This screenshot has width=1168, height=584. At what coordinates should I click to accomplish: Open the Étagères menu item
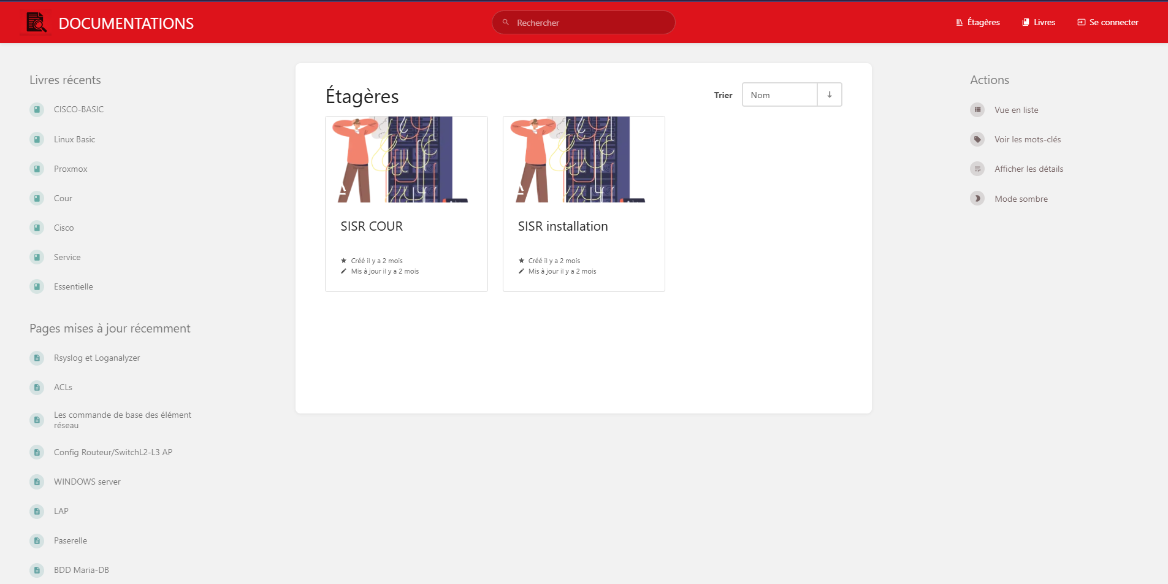coord(978,22)
